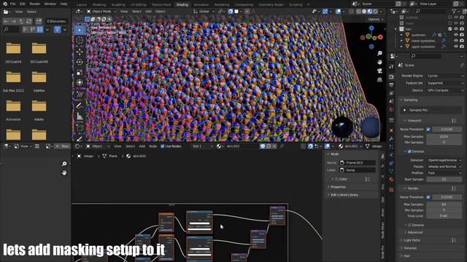The image size is (467, 262).
Task: Collapse the Sampling panel
Action: 411,100
